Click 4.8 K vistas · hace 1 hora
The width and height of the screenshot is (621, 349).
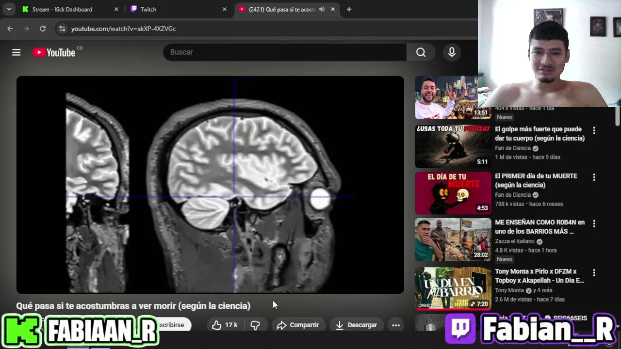[525, 250]
